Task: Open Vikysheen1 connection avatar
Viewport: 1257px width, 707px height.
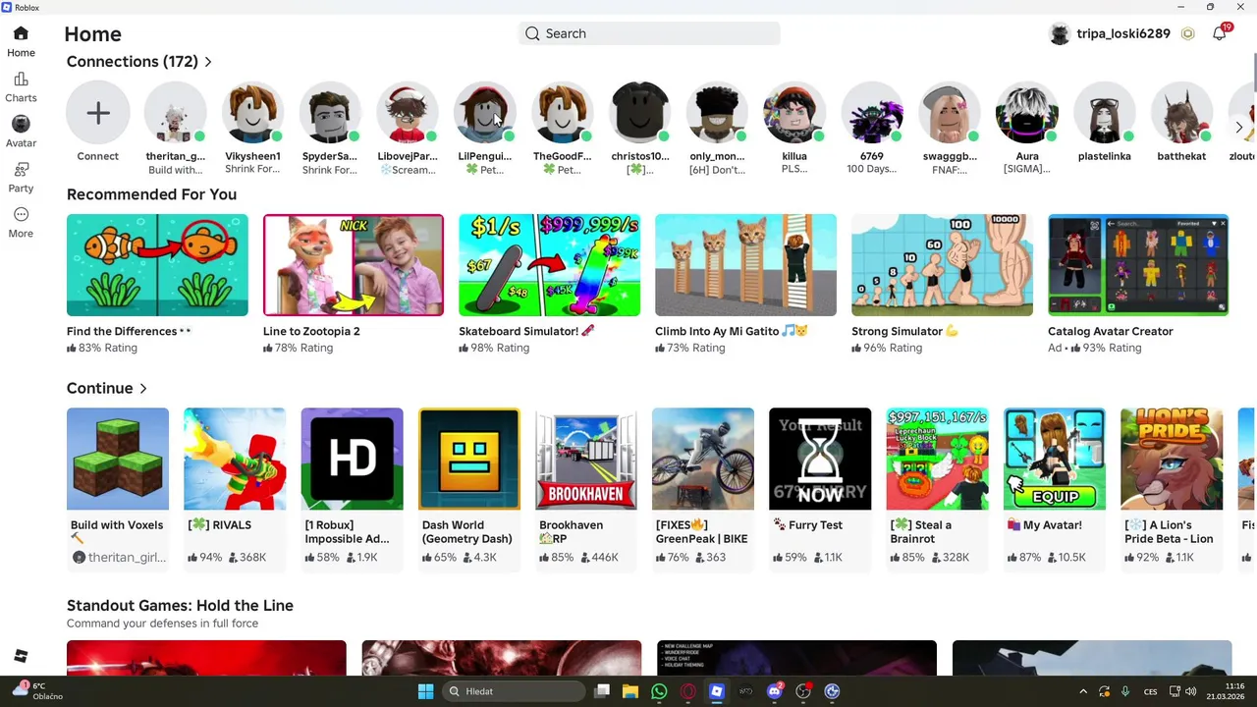Action: (x=252, y=113)
